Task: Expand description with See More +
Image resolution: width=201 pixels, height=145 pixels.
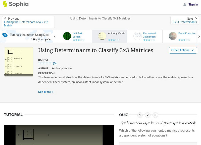Action: (46, 92)
